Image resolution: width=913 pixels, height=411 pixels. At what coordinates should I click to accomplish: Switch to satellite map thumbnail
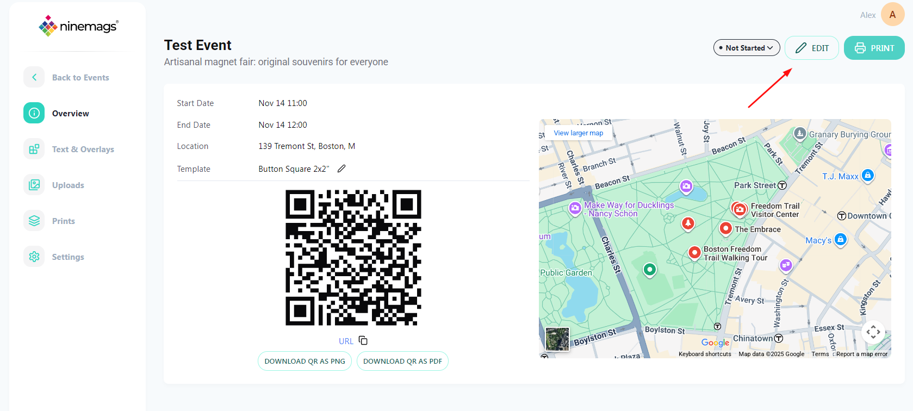point(557,339)
